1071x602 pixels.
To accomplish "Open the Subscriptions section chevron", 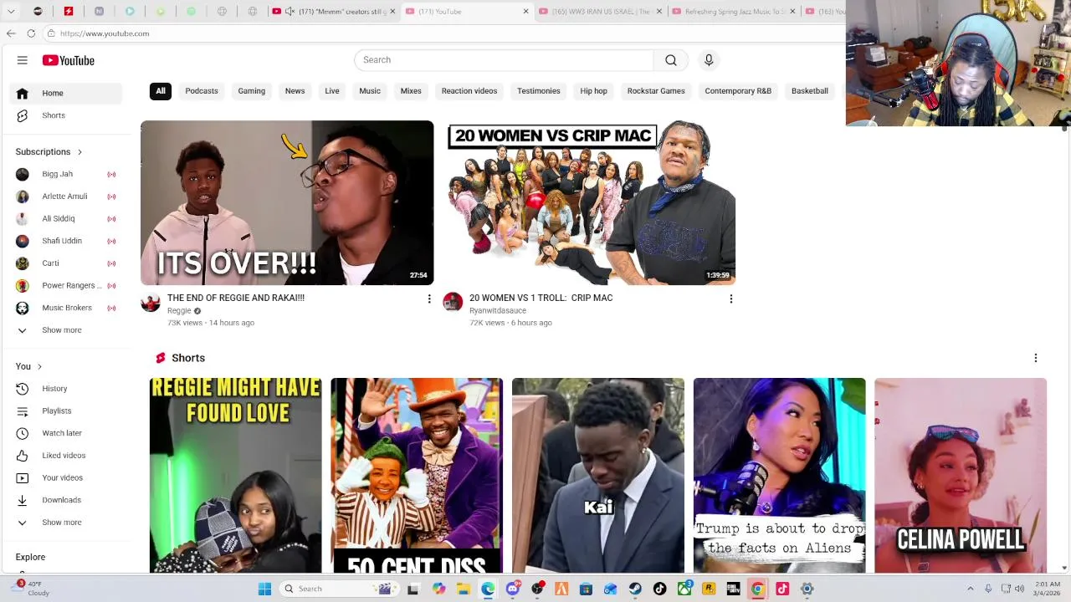I will (x=79, y=152).
